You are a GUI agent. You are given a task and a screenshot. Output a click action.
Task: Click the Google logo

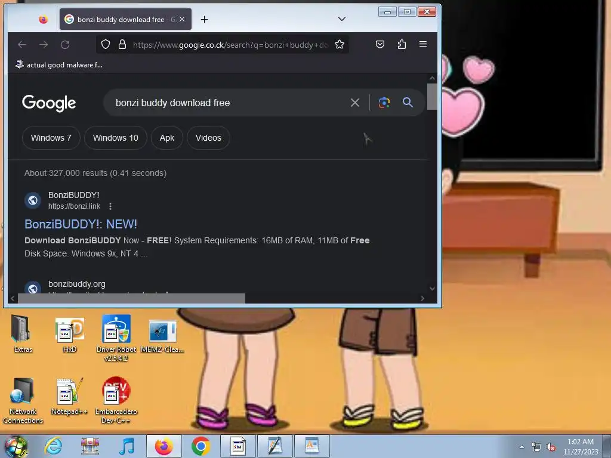tap(49, 103)
